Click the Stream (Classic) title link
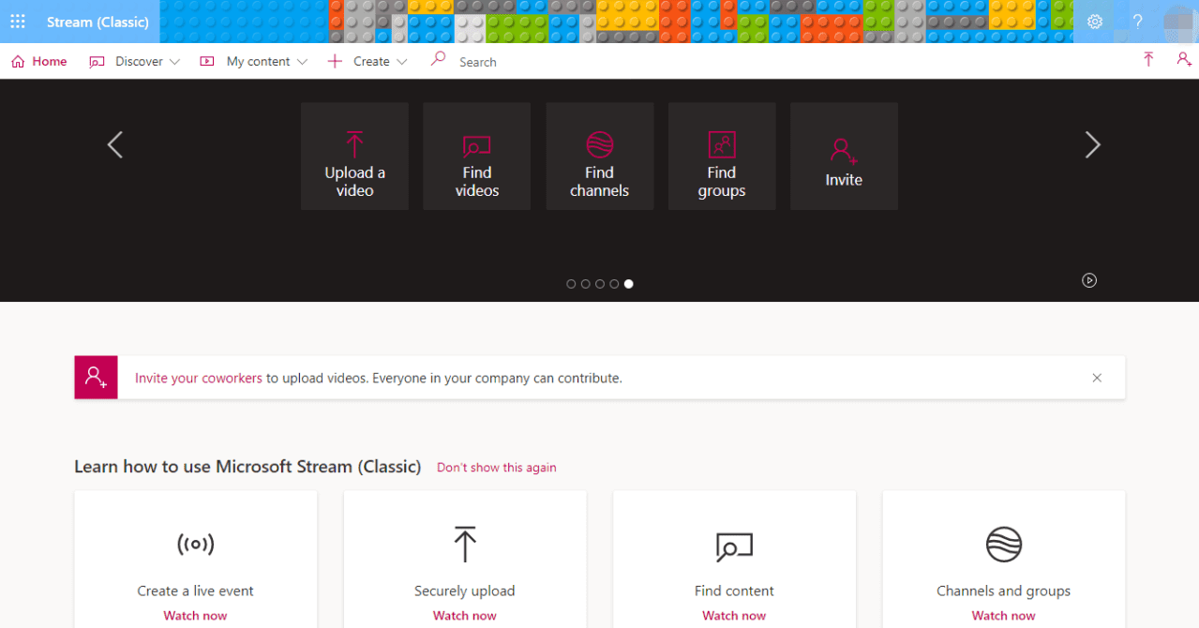The width and height of the screenshot is (1199, 628). tap(97, 21)
